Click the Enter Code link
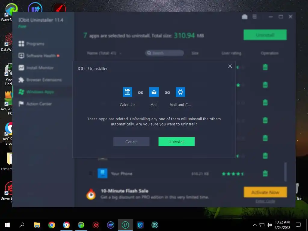Image resolution: width=308 pixels, height=231 pixels. point(265,201)
